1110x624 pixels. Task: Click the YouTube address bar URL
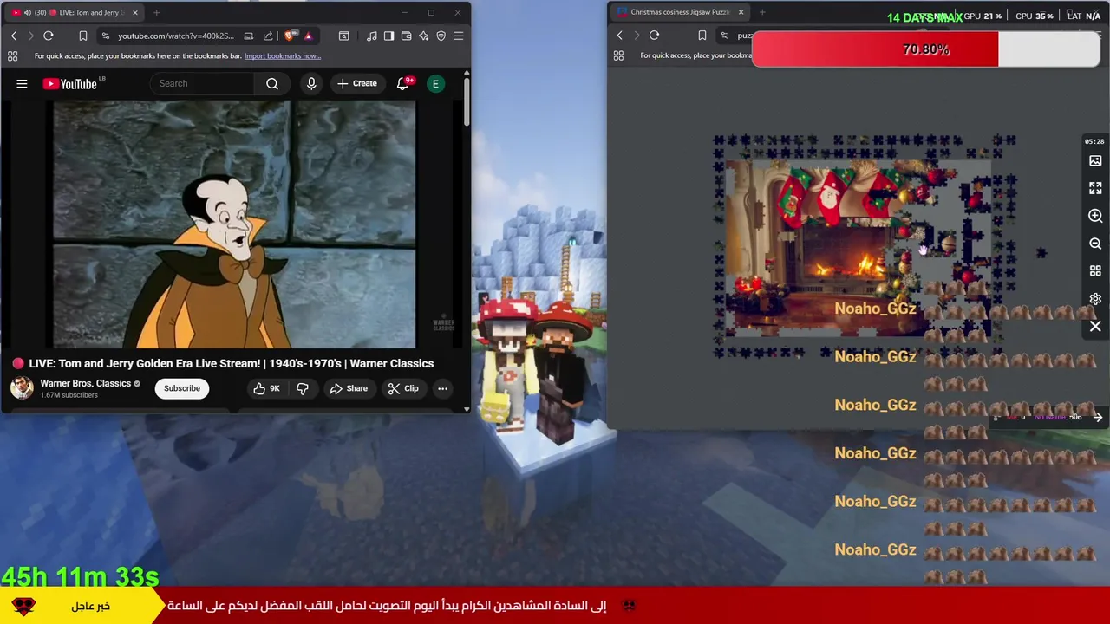click(176, 36)
